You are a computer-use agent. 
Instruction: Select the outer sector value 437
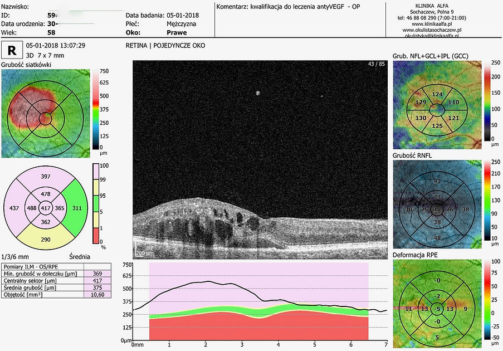click(x=14, y=208)
